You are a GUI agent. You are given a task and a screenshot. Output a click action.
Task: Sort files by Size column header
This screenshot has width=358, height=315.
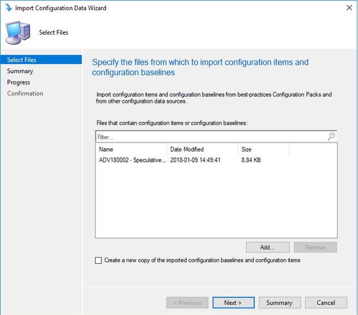point(263,149)
